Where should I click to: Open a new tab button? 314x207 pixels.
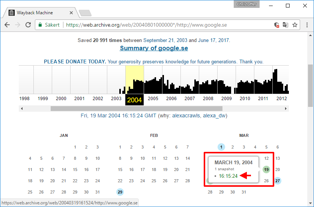85,13
